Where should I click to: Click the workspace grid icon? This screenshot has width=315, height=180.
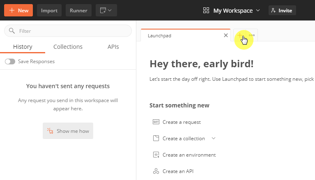[x=206, y=10]
